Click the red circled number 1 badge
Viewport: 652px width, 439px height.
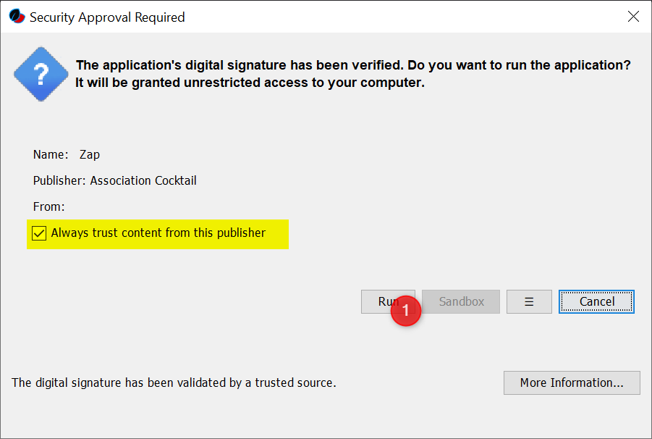click(406, 311)
